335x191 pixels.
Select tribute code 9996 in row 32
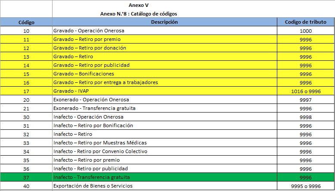pos(306,134)
